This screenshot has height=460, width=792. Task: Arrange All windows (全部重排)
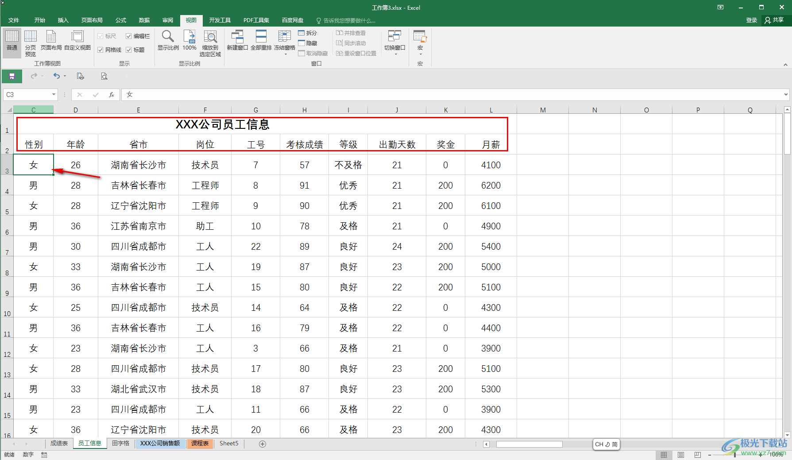tap(261, 40)
